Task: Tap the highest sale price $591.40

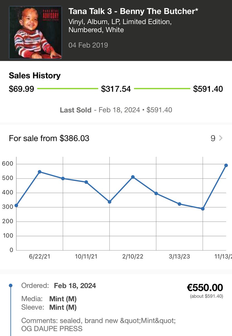Action: pos(208,89)
